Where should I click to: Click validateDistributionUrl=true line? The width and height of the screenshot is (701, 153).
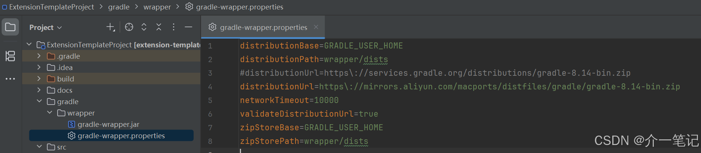tap(309, 114)
